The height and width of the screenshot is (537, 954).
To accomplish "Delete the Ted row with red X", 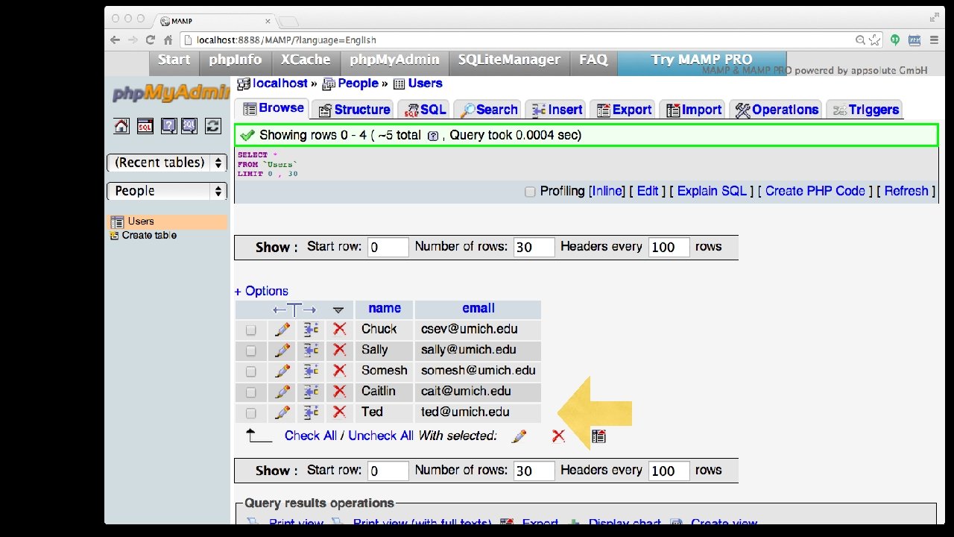I will [340, 412].
